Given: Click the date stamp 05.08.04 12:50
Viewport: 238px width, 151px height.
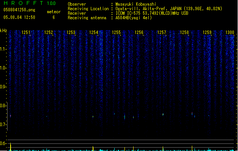Looking at the screenshot, I should [x=19, y=17].
